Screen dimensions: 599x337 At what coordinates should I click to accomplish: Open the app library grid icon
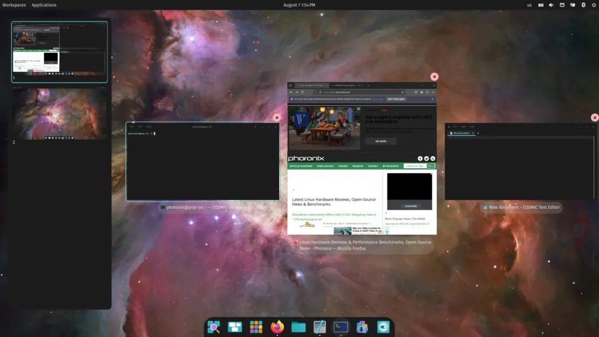click(256, 327)
